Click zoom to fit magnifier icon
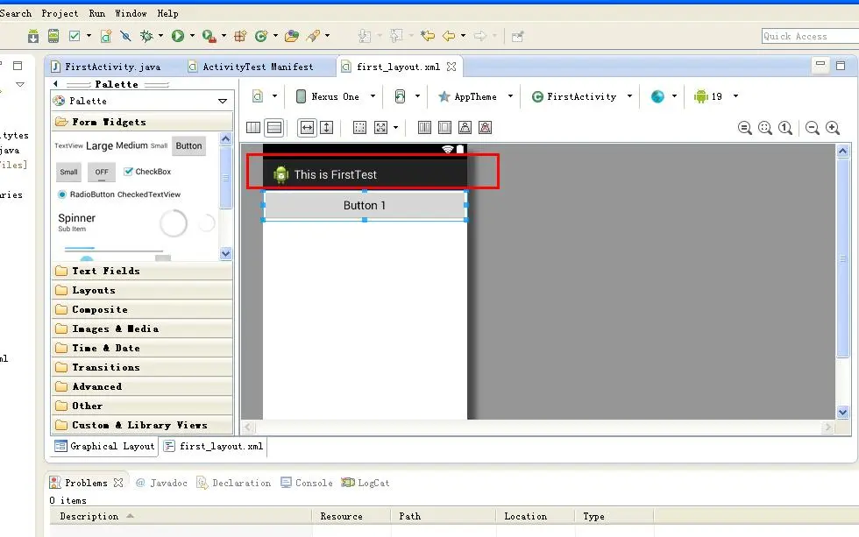Screen dimensions: 859x537 click(x=764, y=128)
